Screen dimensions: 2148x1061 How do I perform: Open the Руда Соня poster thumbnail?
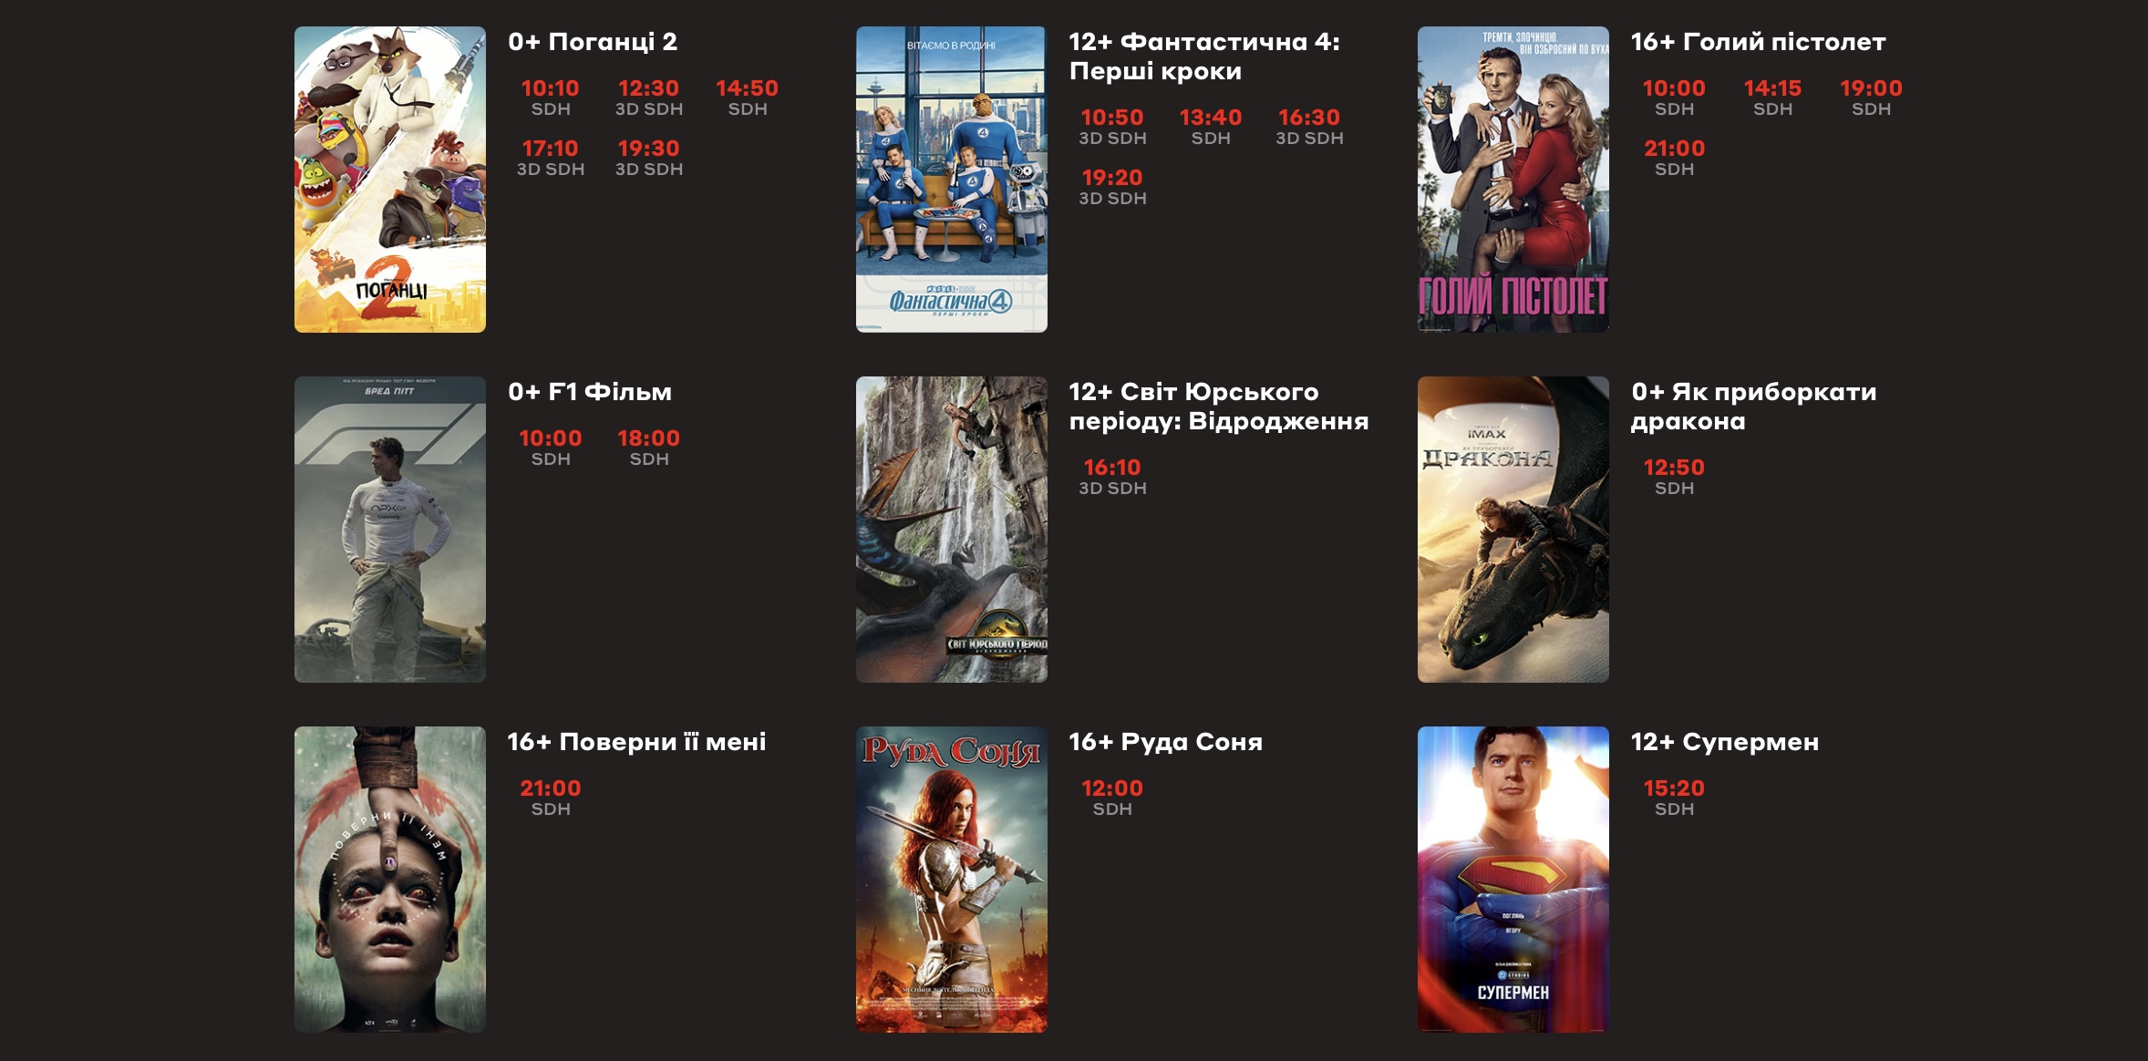(x=952, y=880)
